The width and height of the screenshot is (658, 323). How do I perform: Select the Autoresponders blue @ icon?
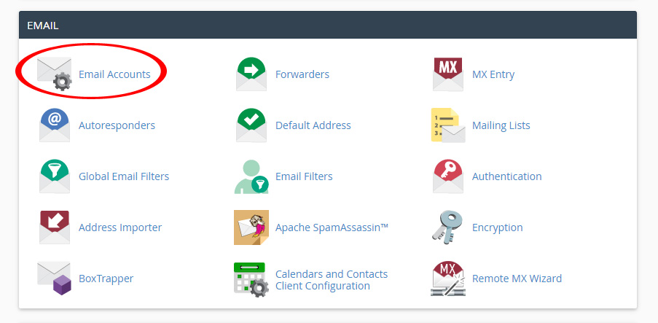coord(55,125)
